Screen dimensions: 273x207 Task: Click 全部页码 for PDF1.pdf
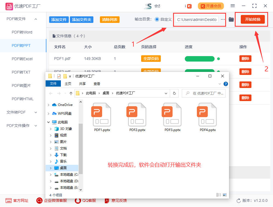click(x=151, y=59)
